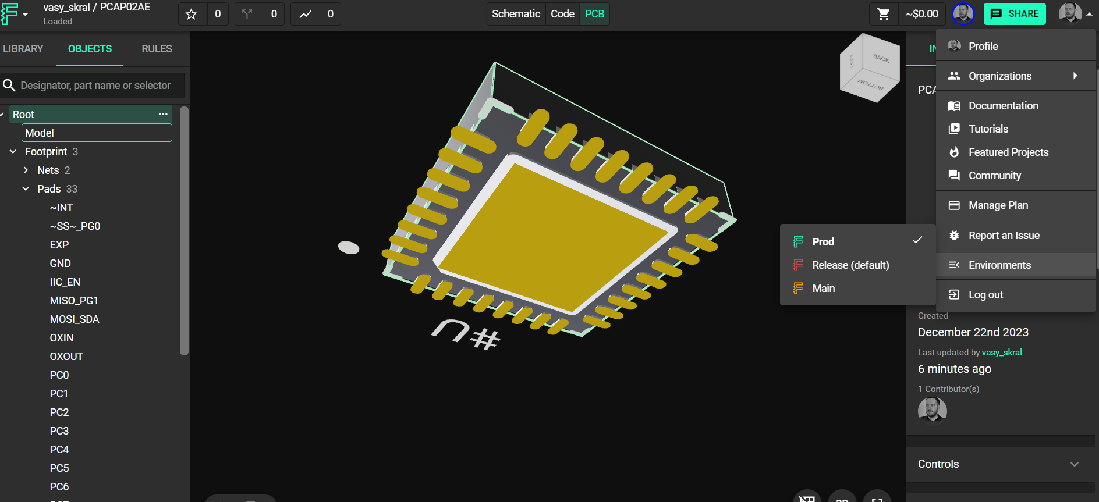Open Tutorials menu entry
1099x502 pixels.
tap(1015, 129)
